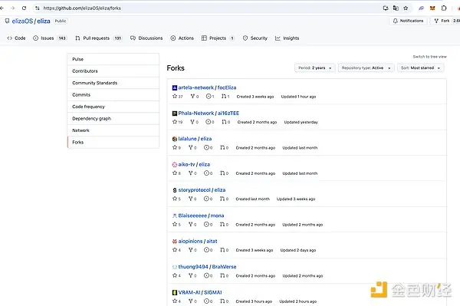Image resolution: width=460 pixels, height=306 pixels.
Task: Click the translate page icon in address bar
Action: [396, 8]
